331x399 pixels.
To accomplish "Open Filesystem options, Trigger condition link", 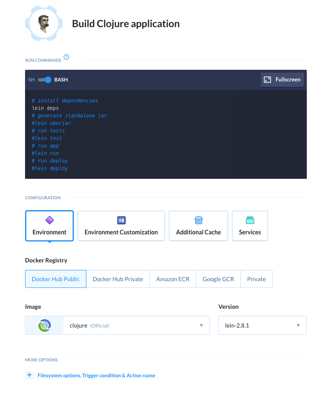I will point(96,376).
